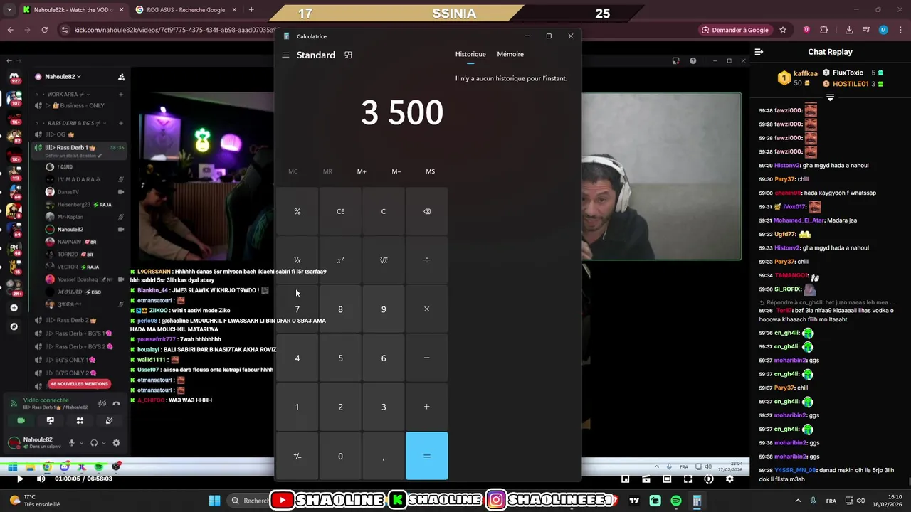The image size is (911, 512).
Task: Click digit 5 on the Calculator keypad
Action: (x=340, y=358)
